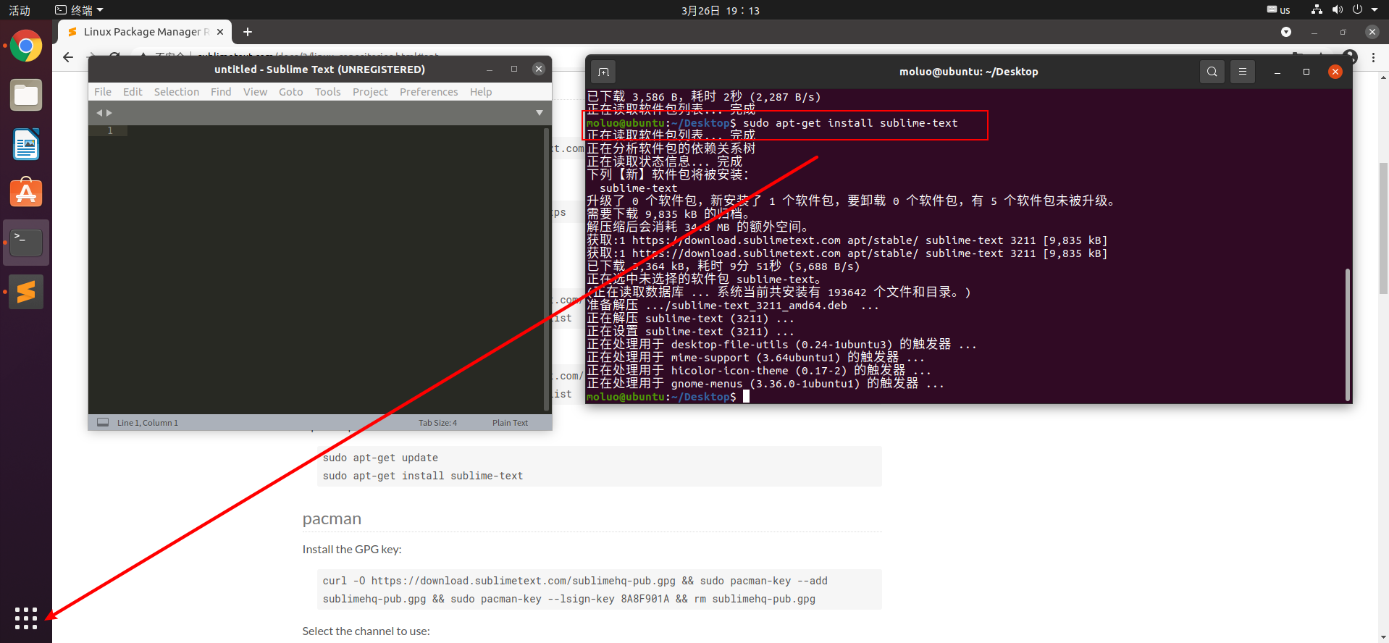Click the 活动 Activities button
The height and width of the screenshot is (643, 1389).
coord(20,10)
